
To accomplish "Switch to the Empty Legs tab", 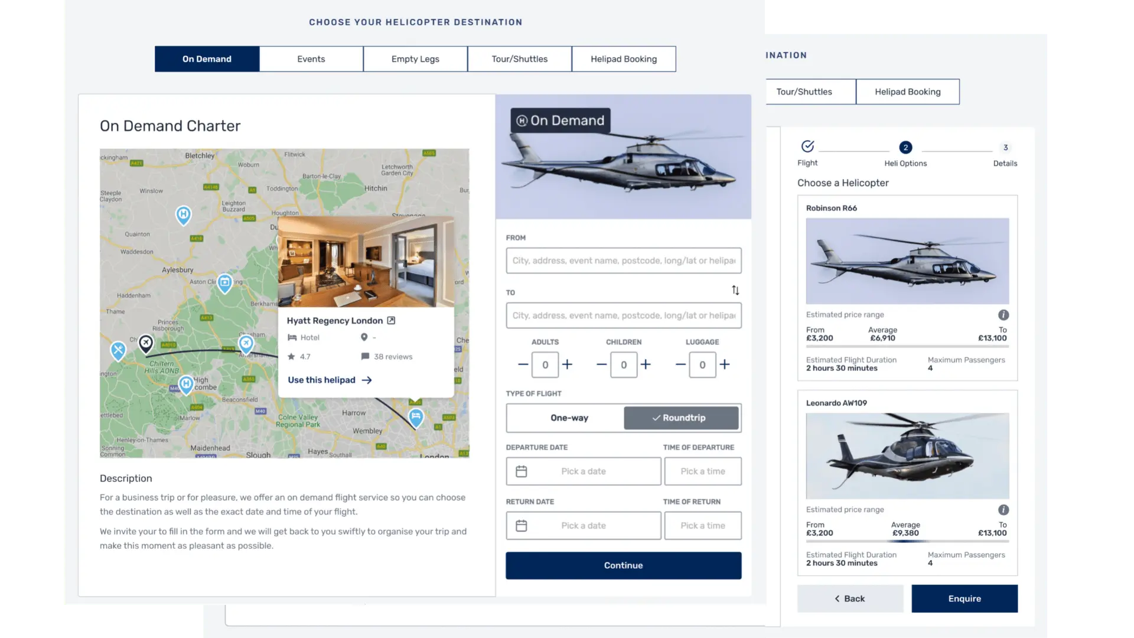I will pos(415,59).
